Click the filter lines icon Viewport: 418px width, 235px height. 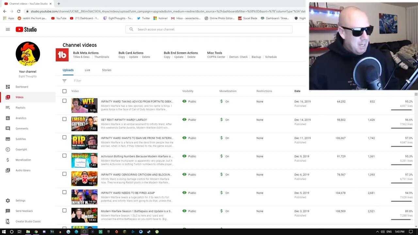[x=64, y=81]
